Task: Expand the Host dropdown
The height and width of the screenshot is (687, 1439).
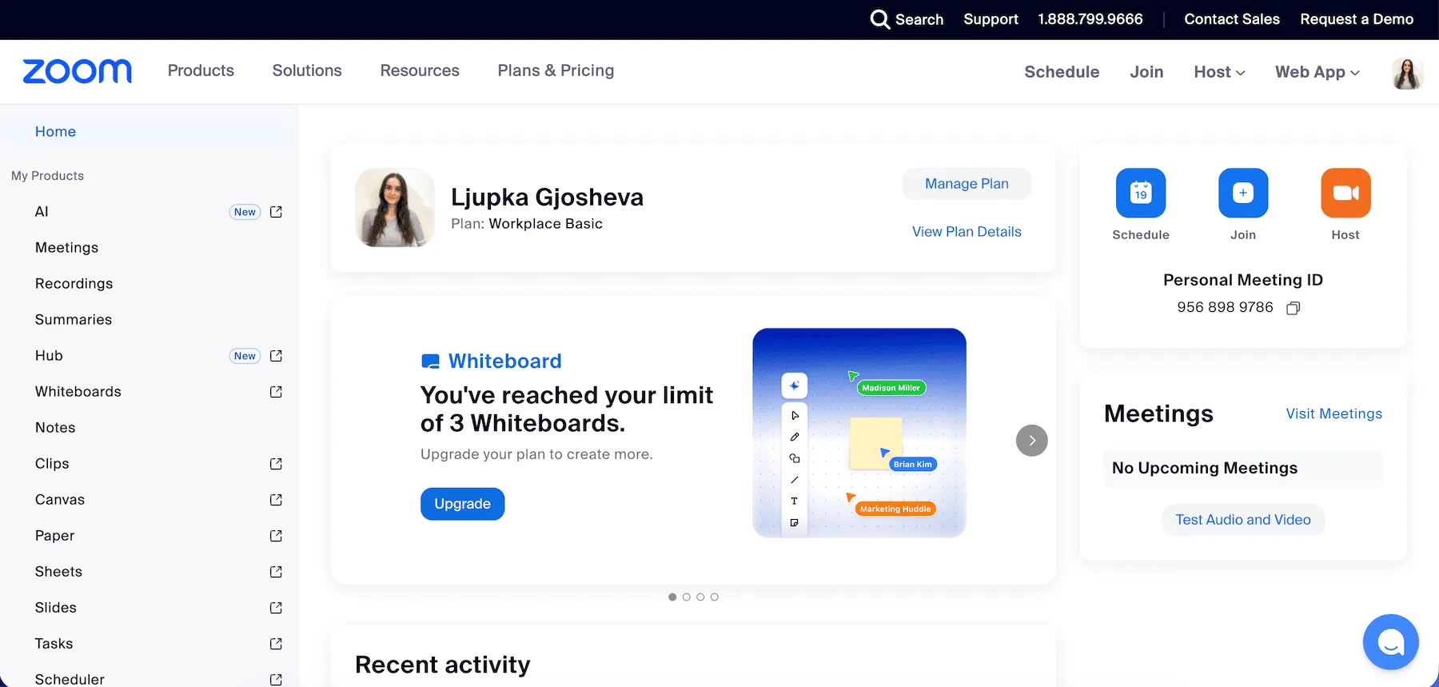Action: click(1219, 72)
